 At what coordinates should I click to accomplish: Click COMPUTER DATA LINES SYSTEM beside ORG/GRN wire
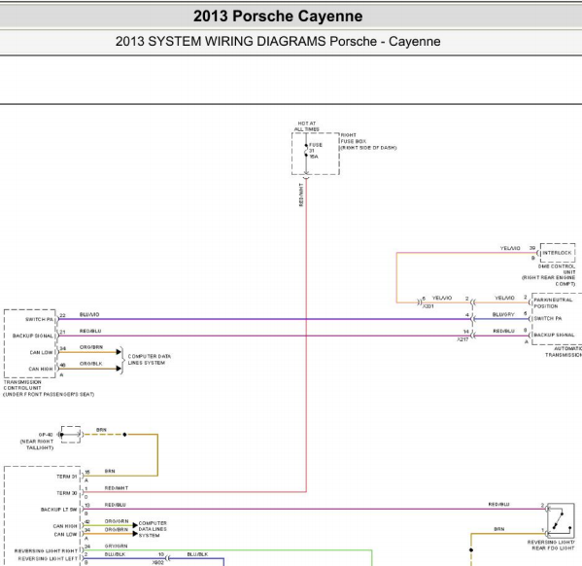pos(153,529)
